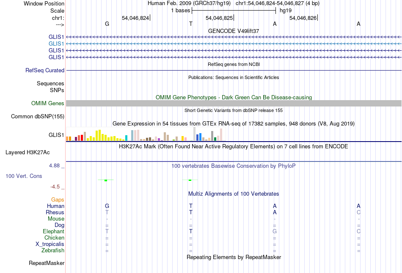Open the H3K27Ac Mark ENCODE track title
This screenshot has height=273, width=402.
point(234,147)
